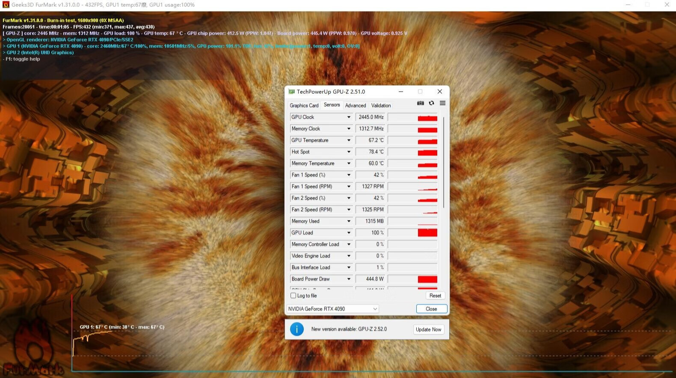Click the GPU Load 100 % value
This screenshot has width=676, height=378.
click(x=370, y=232)
